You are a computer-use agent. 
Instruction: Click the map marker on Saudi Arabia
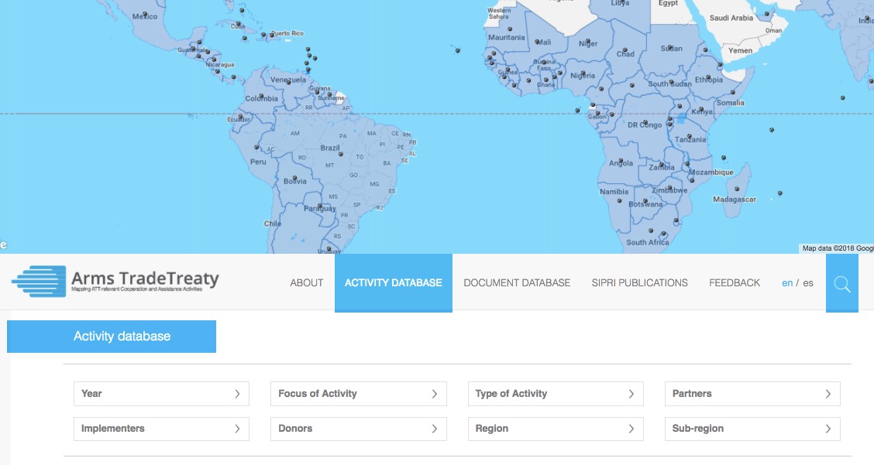tap(766, 14)
